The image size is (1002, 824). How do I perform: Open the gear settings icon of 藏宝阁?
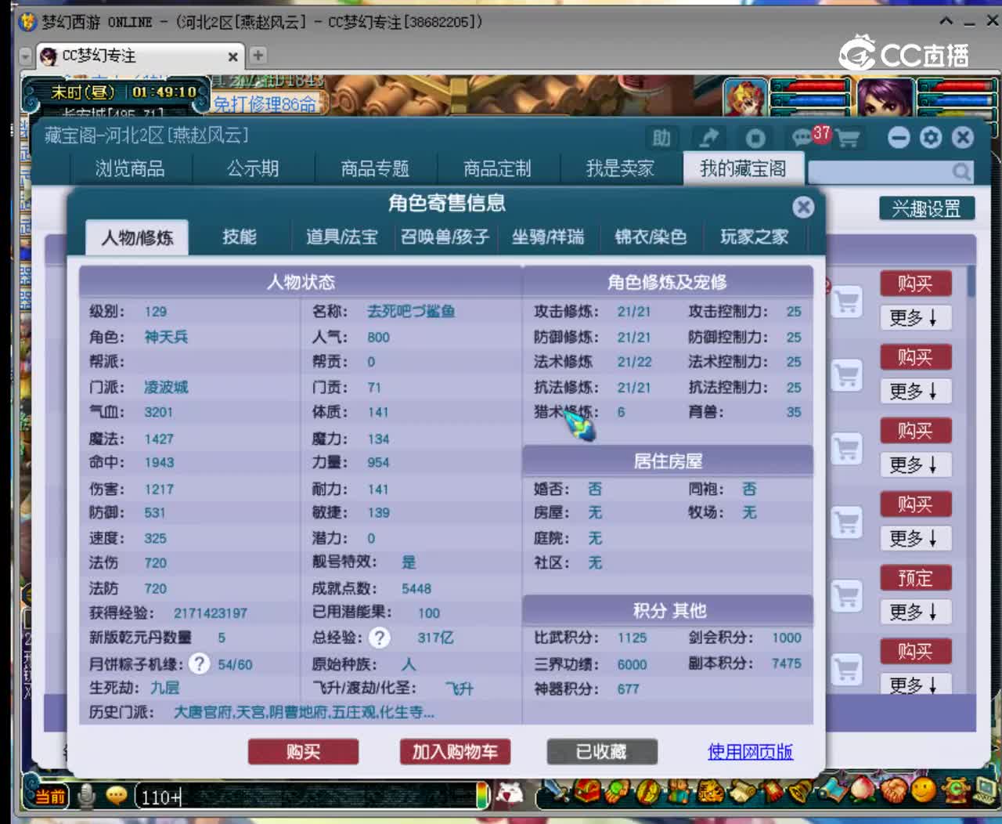(931, 138)
